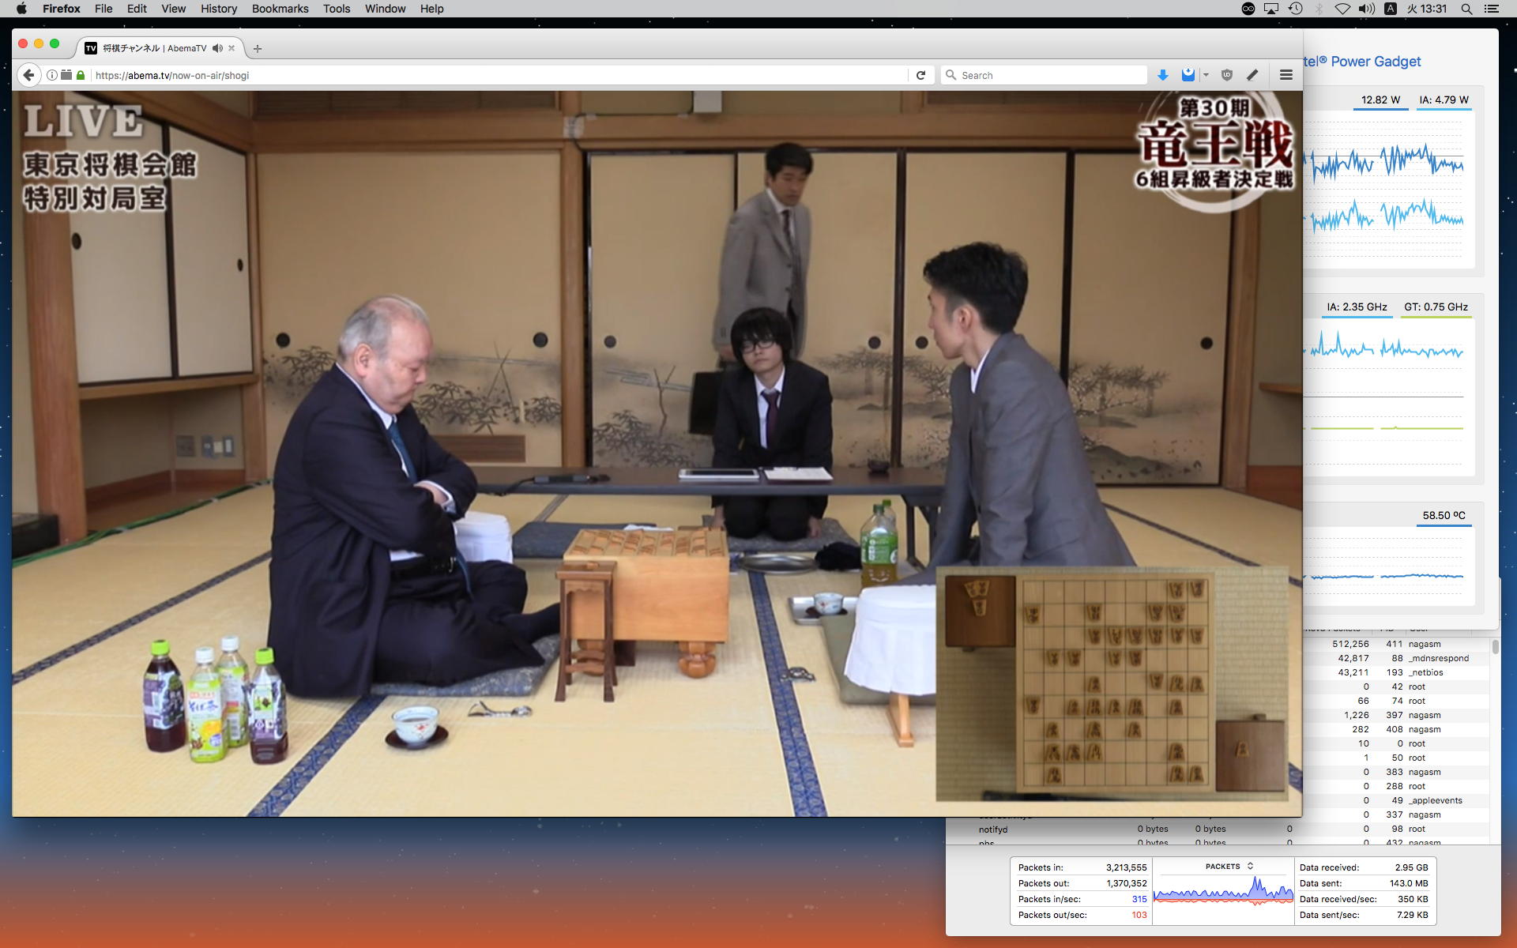Open the Firefox downloads arrow
This screenshot has width=1517, height=948.
1162,75
